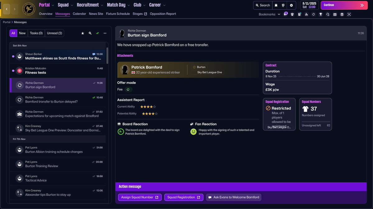Screen dimensions: 373x209
Task: Open Sky Bet League One Preview message
Action: click(x=58, y=128)
